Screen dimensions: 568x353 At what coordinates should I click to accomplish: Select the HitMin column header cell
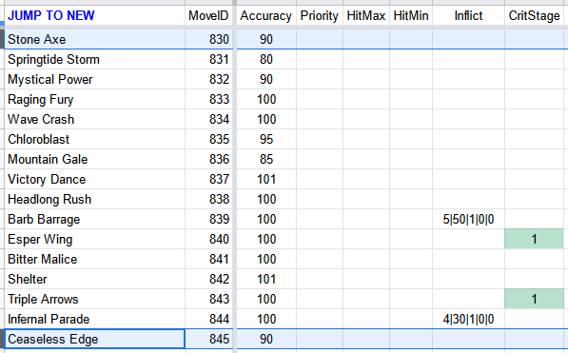click(411, 15)
